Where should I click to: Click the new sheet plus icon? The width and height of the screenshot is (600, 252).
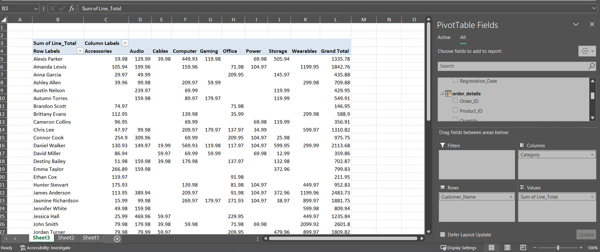click(117, 239)
